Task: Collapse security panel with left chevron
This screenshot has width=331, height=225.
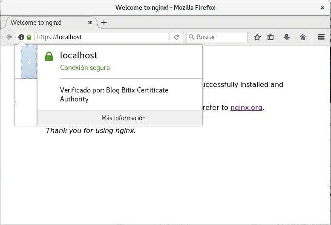Action: click(x=29, y=62)
